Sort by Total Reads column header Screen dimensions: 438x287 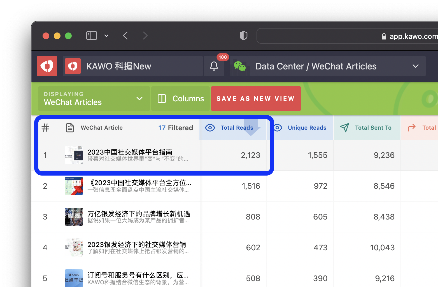pos(233,128)
